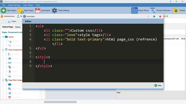Image resolution: width=186 pixels, height=104 pixels.
Task: Select the Tab Page icon
Action: pyautogui.click(x=10, y=58)
